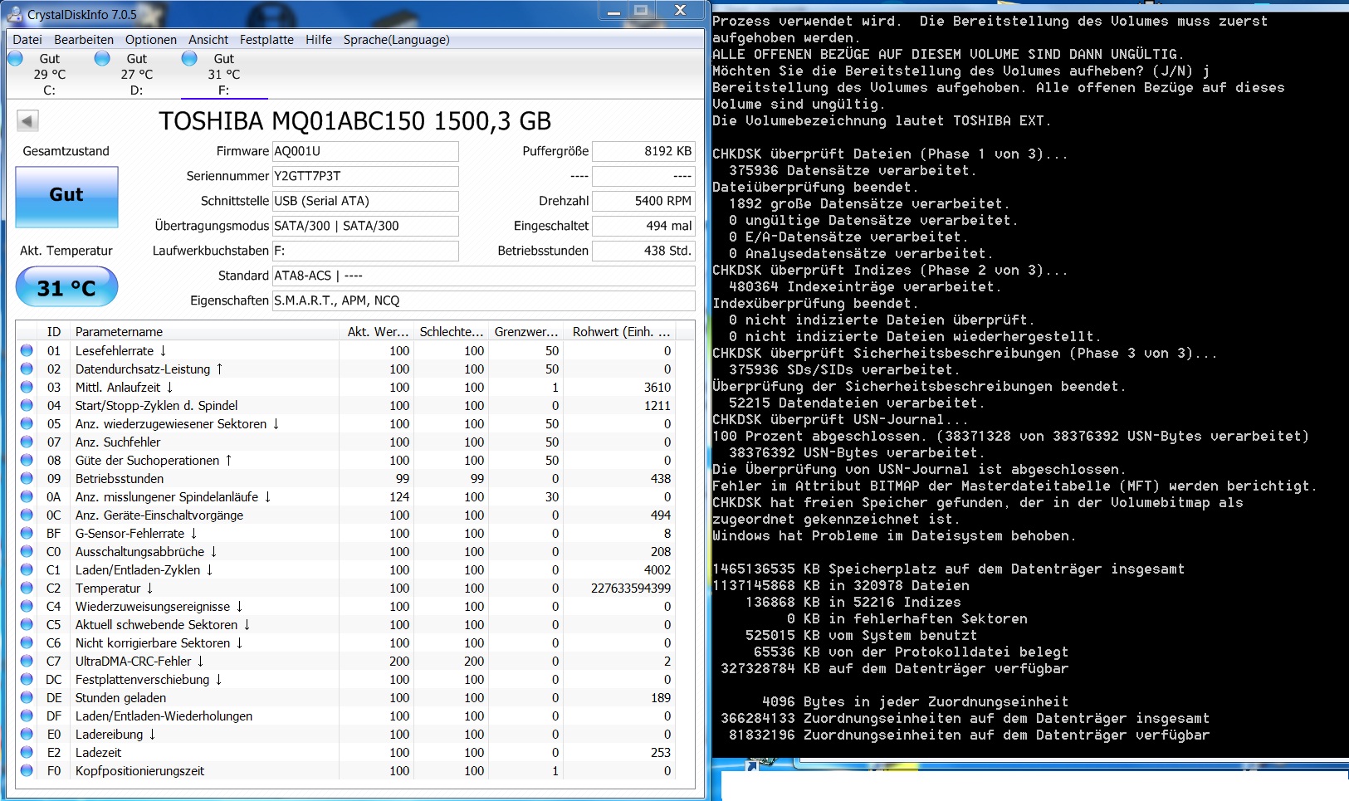1349x801 pixels.
Task: Select the Betriebsstunden attribute row
Action: 355,478
